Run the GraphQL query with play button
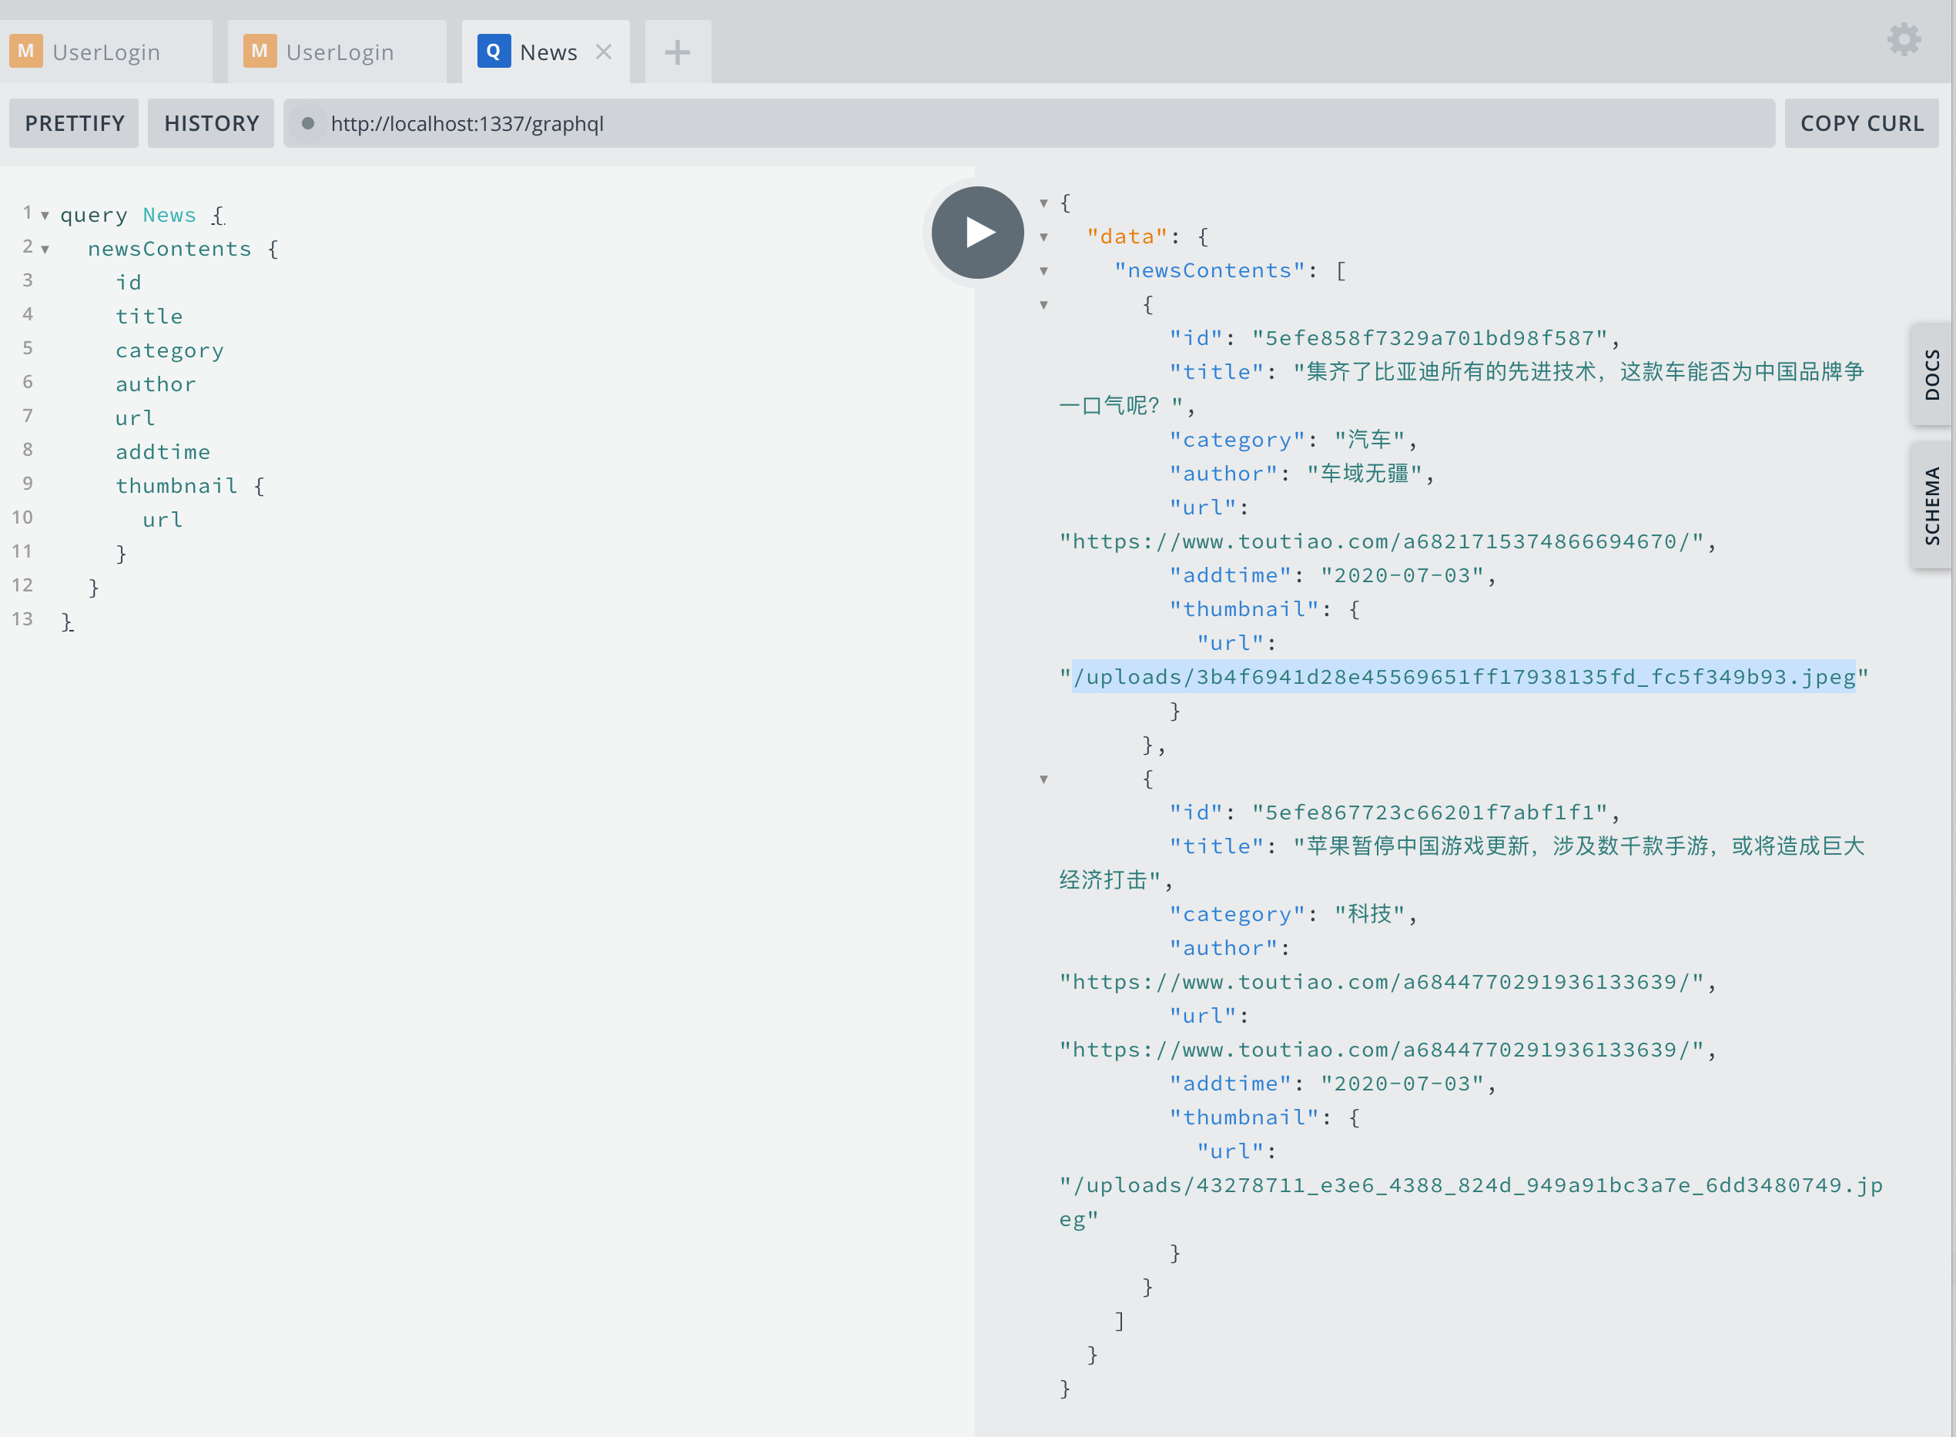 coord(977,233)
